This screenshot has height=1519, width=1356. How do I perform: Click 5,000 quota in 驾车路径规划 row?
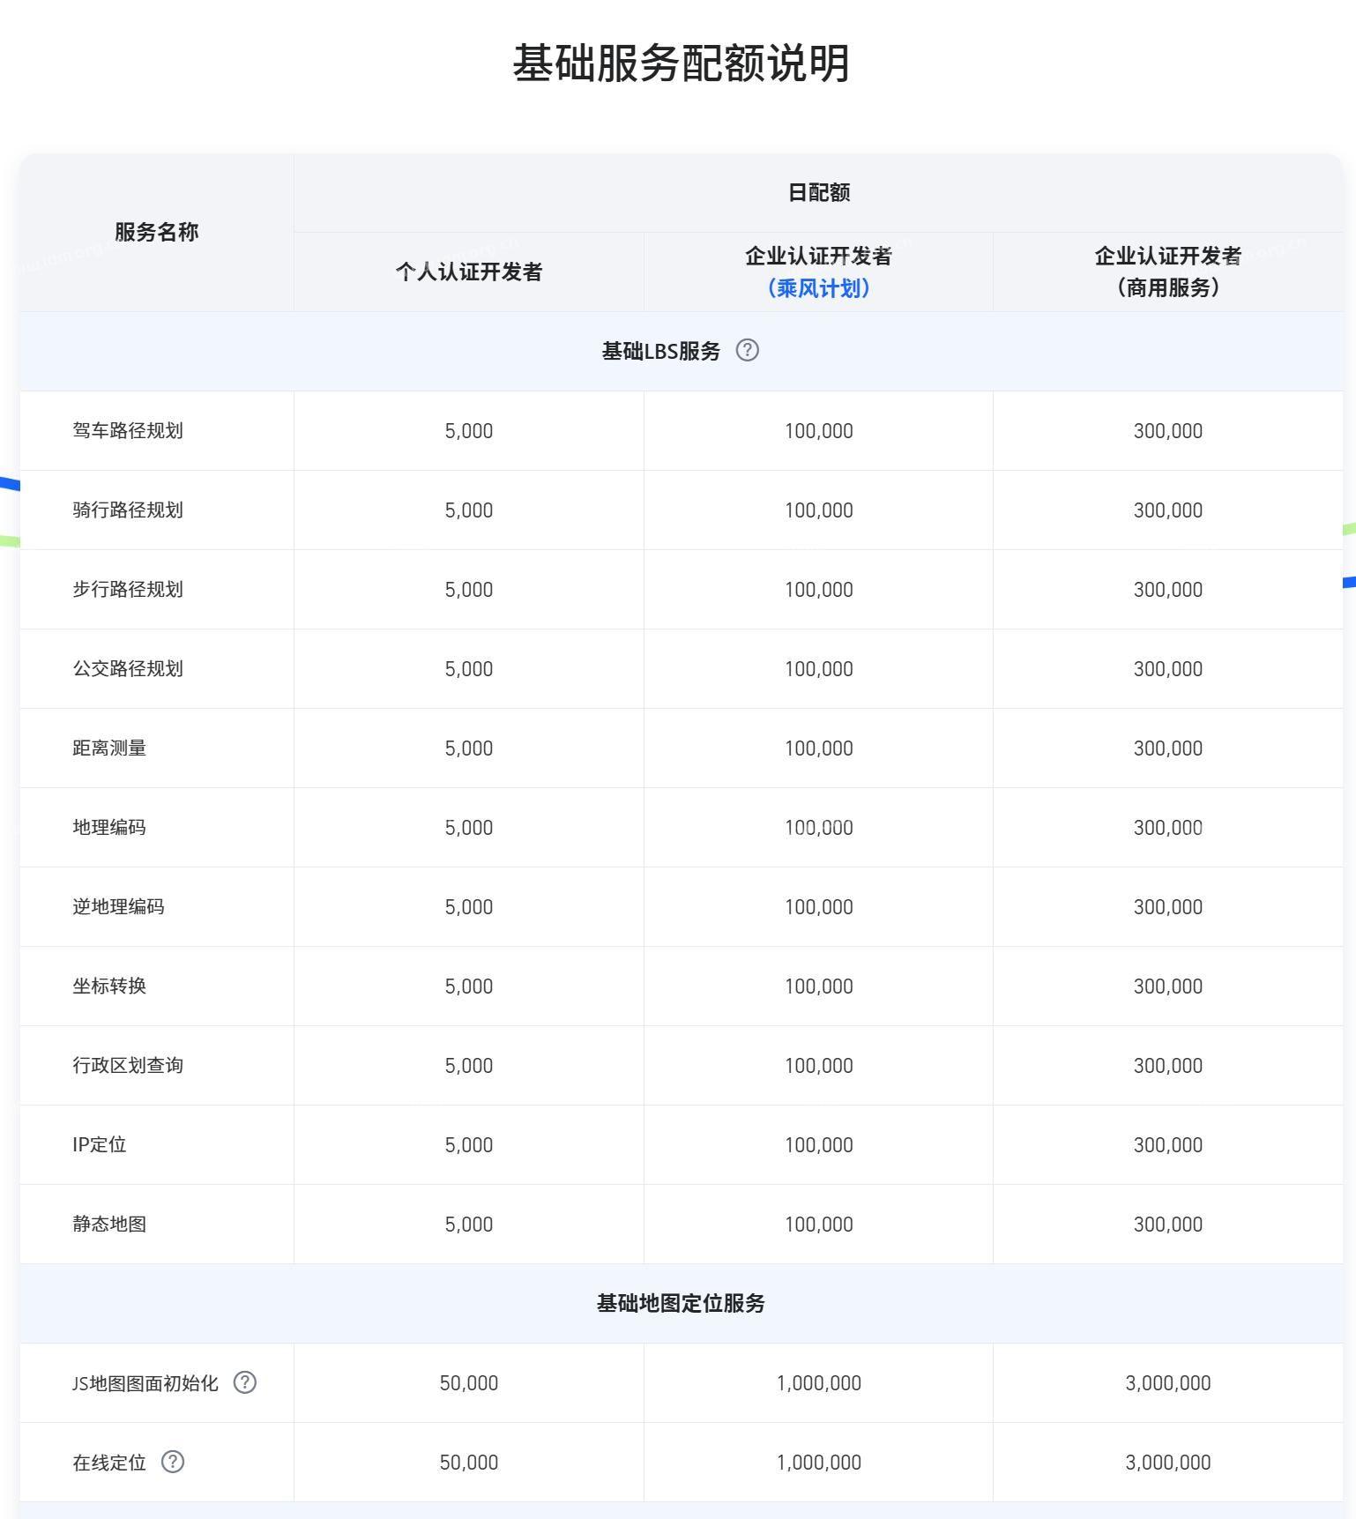click(x=469, y=431)
